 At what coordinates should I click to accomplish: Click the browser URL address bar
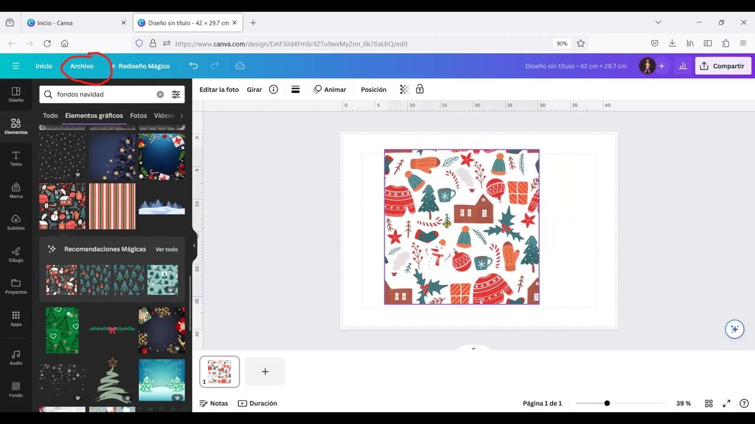point(360,44)
